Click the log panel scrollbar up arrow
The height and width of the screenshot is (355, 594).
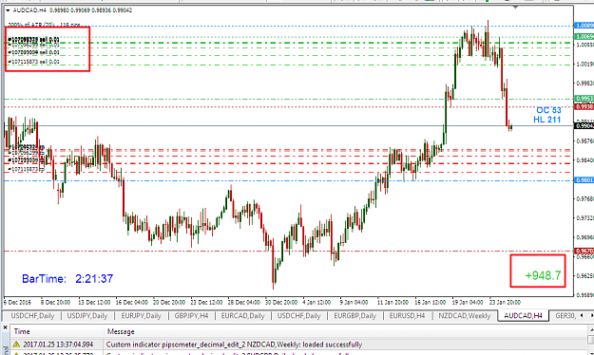590,330
